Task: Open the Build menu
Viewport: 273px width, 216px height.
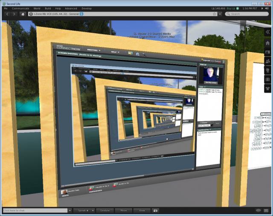Action: (x=48, y=9)
